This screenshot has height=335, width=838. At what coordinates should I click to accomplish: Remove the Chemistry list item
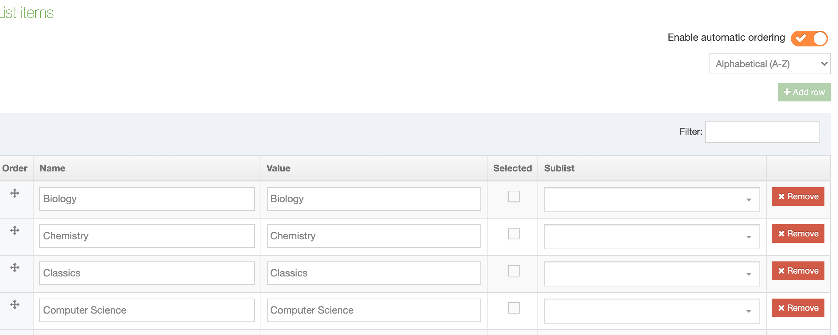(798, 234)
